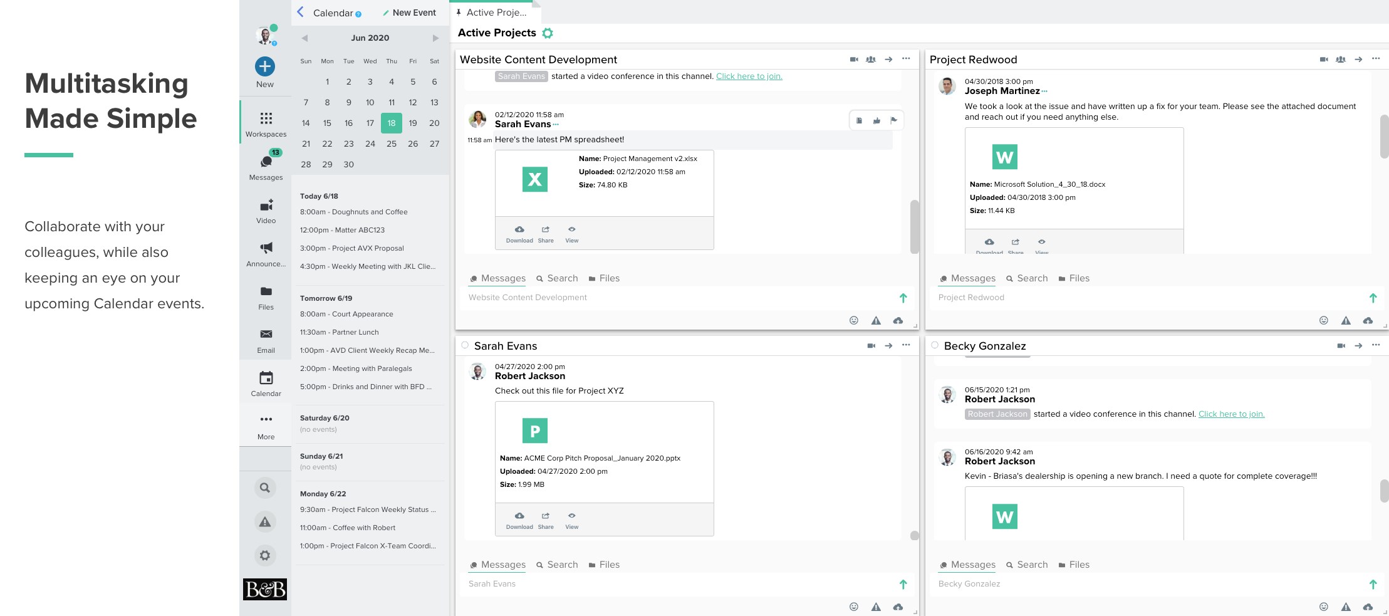Join Robert Jackson's video conference link
Viewport: 1389px width, 616px height.
click(1231, 414)
